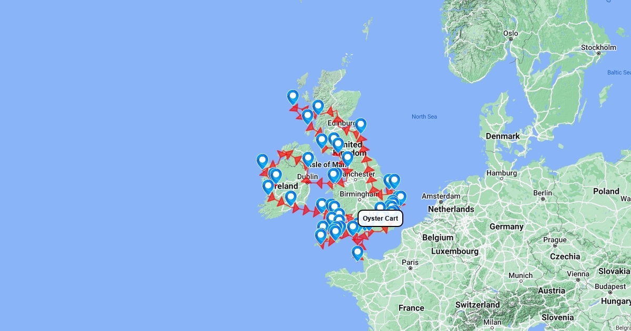Screen dimensions: 631x331
Task: Open the Oyster Cart label popup
Action: point(381,218)
